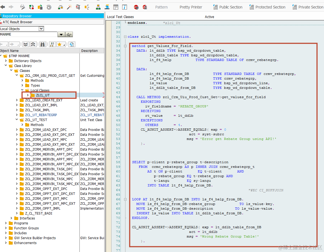Collapse the Classes folder node
Viewport: 324px width, 252px height.
(x=11, y=71)
